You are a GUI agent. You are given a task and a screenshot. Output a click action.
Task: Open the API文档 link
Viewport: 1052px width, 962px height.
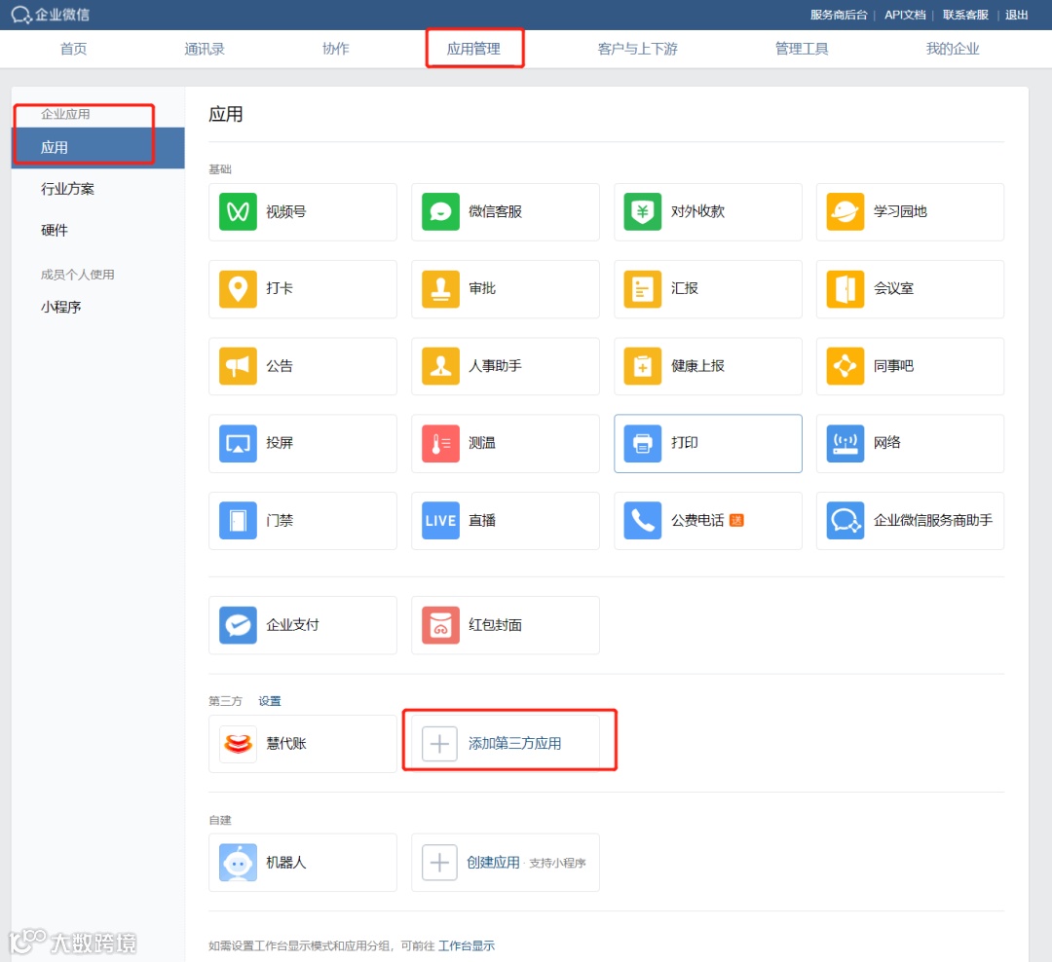905,15
